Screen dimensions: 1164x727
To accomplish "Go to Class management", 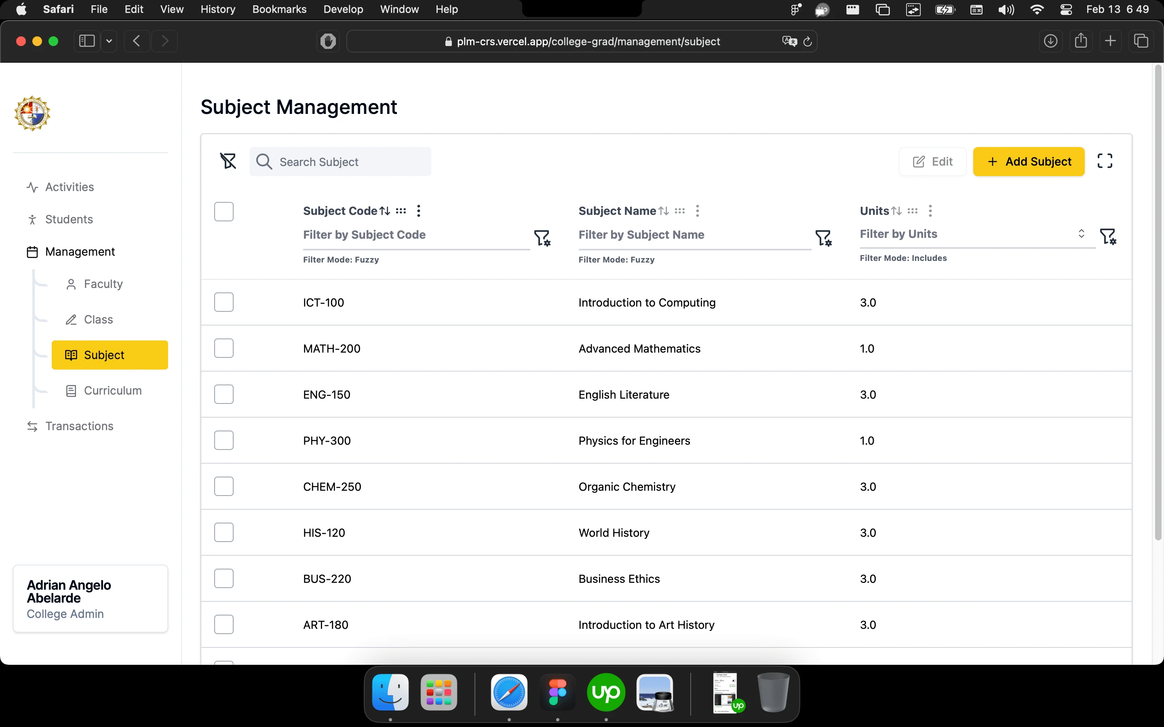I will click(89, 320).
